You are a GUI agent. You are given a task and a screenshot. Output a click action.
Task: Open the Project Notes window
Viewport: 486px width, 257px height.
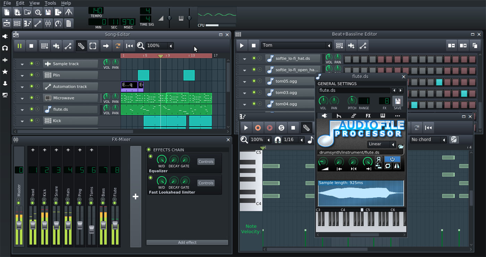(68, 23)
